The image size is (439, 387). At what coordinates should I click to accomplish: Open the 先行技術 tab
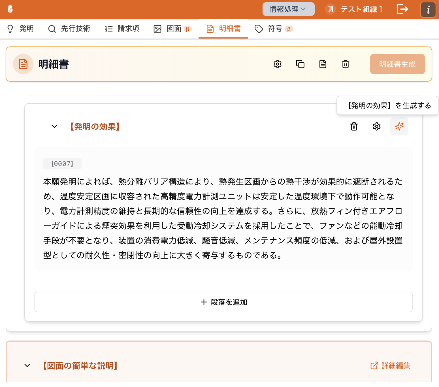point(69,29)
